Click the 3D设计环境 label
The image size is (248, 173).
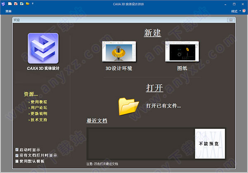click(119, 69)
